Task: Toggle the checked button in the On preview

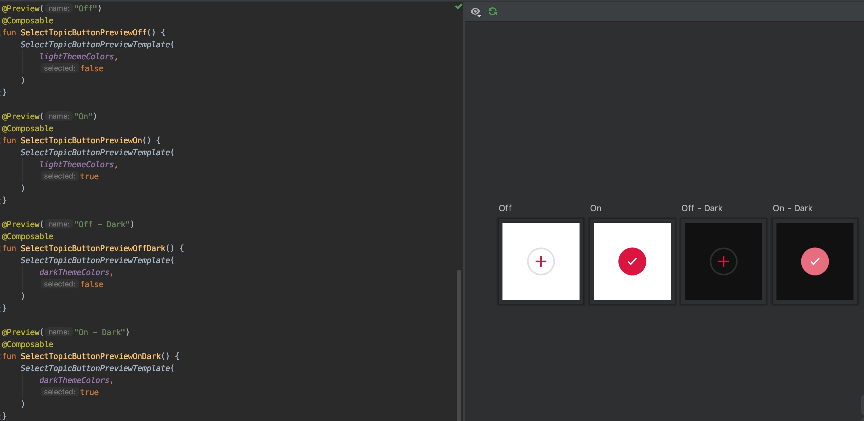Action: click(632, 261)
